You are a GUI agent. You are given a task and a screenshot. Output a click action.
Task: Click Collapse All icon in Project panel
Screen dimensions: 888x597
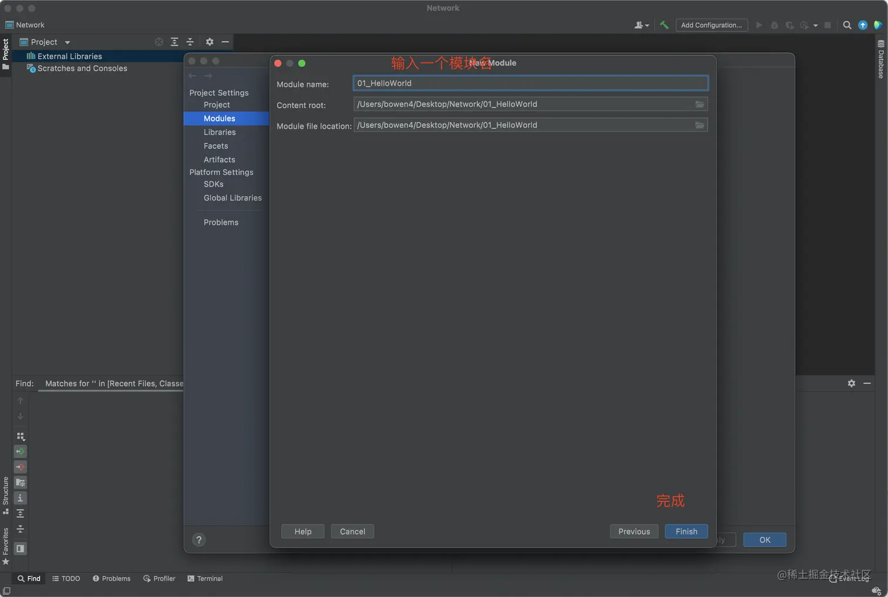click(x=190, y=42)
